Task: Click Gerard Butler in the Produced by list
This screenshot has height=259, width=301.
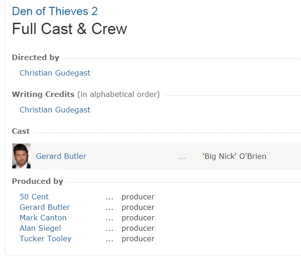Action: coord(45,207)
